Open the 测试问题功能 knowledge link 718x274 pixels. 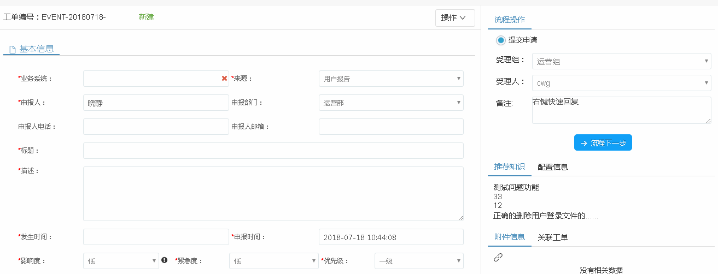coord(516,187)
